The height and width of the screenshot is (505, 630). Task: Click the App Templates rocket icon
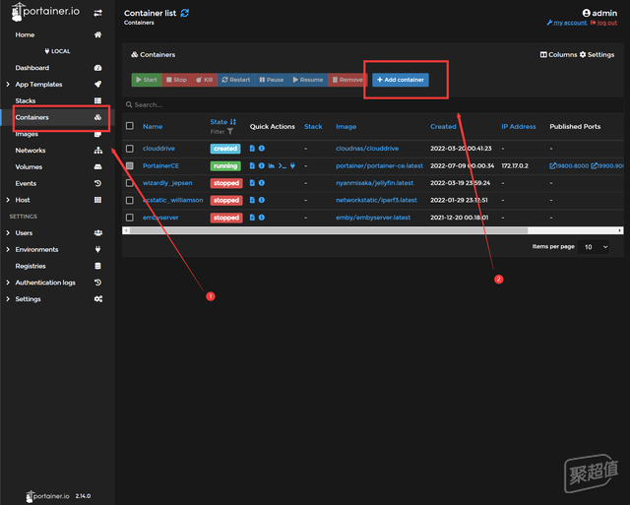click(x=97, y=84)
